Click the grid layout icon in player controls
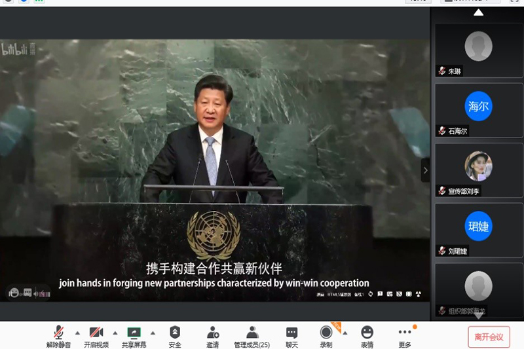Image resolution: width=524 pixels, height=349 pixels. point(409,294)
